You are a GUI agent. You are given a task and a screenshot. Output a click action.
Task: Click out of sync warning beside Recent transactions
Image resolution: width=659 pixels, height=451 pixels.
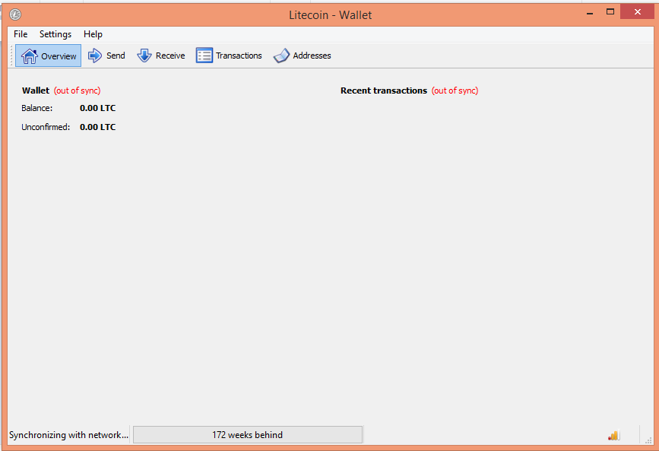click(455, 91)
